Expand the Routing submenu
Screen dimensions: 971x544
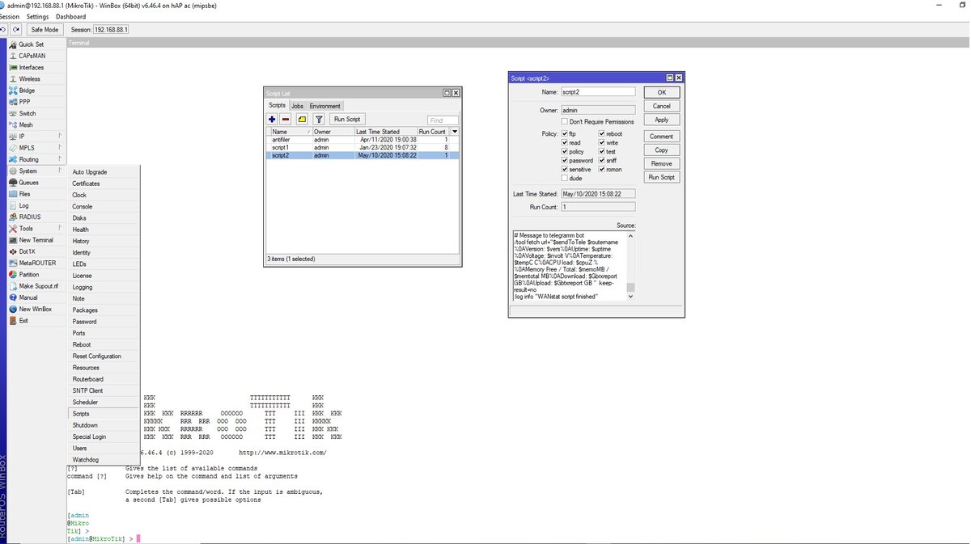[36, 159]
